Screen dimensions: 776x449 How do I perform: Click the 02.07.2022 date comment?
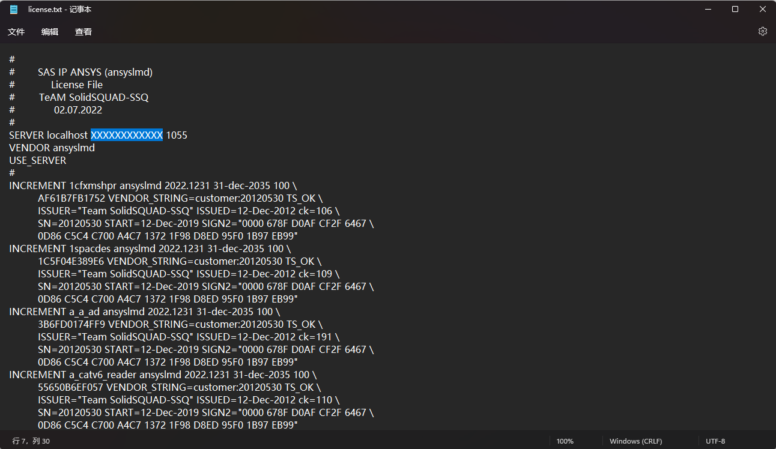[x=78, y=110]
